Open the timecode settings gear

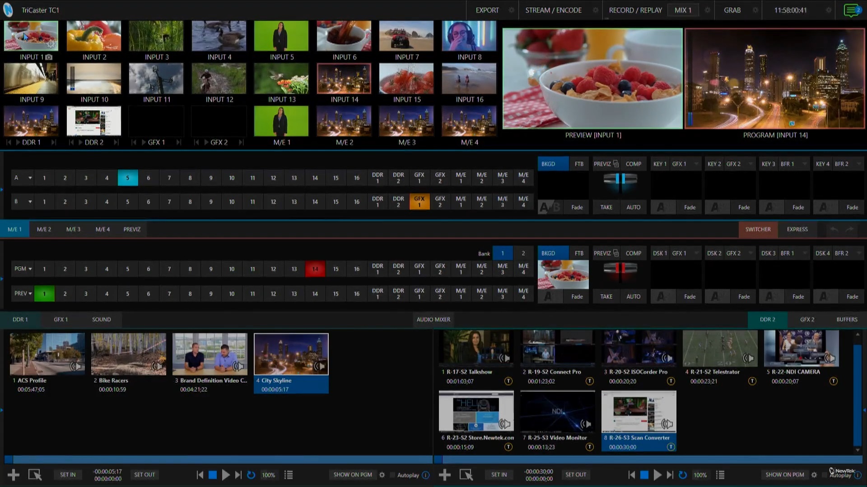tap(829, 10)
